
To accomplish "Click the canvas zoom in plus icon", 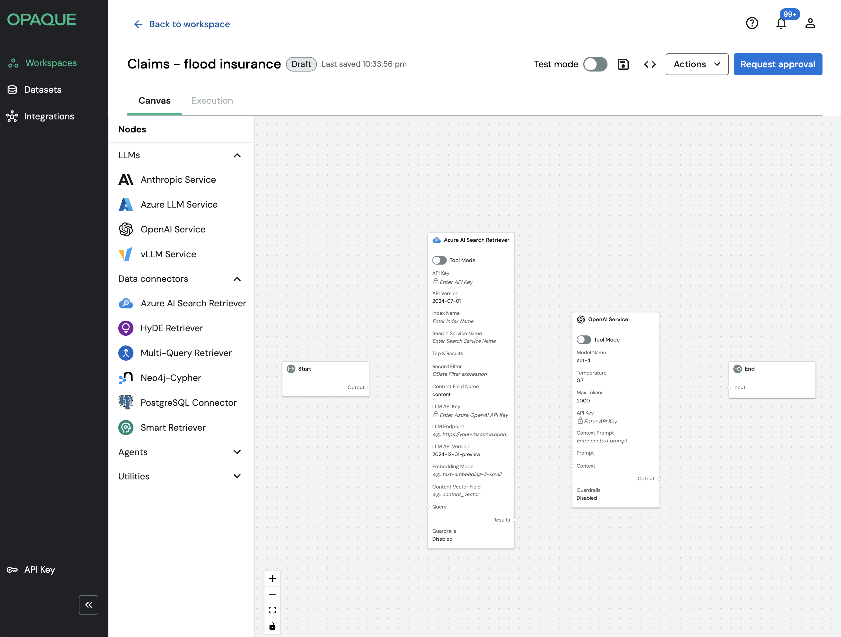I will pos(272,579).
